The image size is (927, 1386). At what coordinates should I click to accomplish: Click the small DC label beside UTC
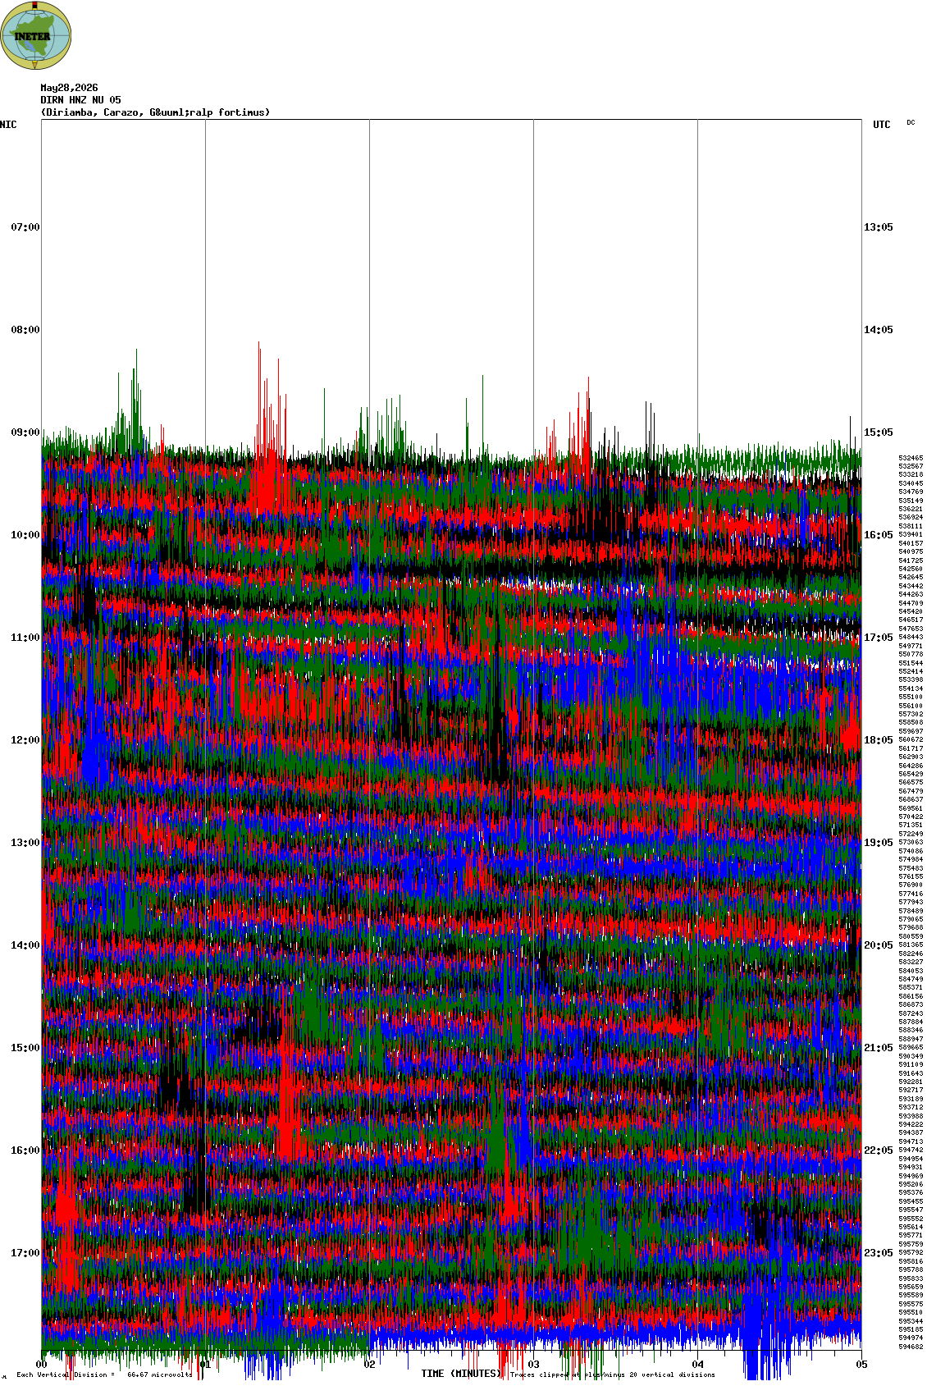click(911, 122)
